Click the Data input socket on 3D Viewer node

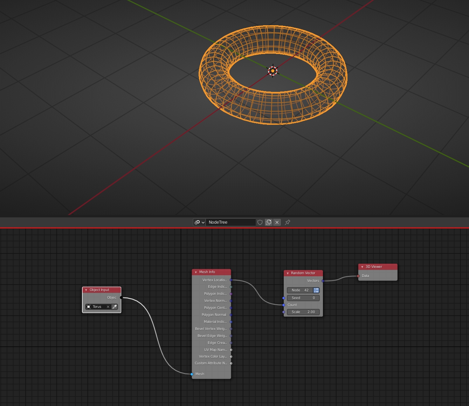click(358, 276)
